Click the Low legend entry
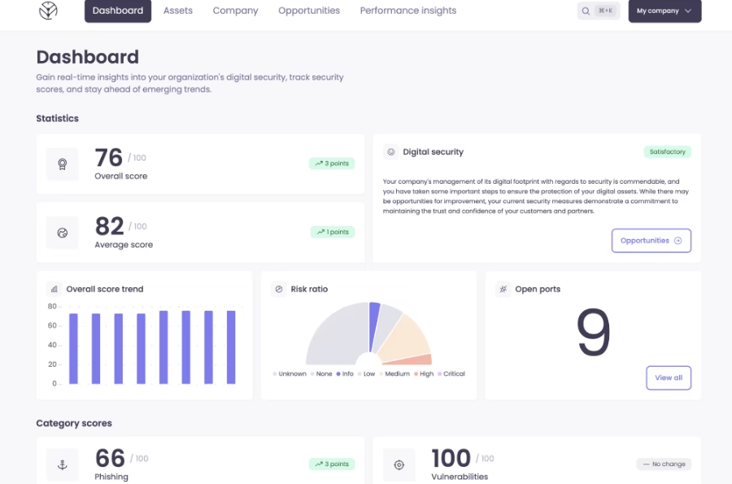The height and width of the screenshot is (484, 732). point(367,374)
